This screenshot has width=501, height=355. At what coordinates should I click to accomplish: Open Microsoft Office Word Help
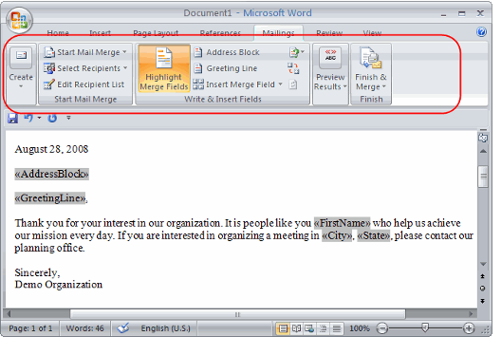coord(481,32)
